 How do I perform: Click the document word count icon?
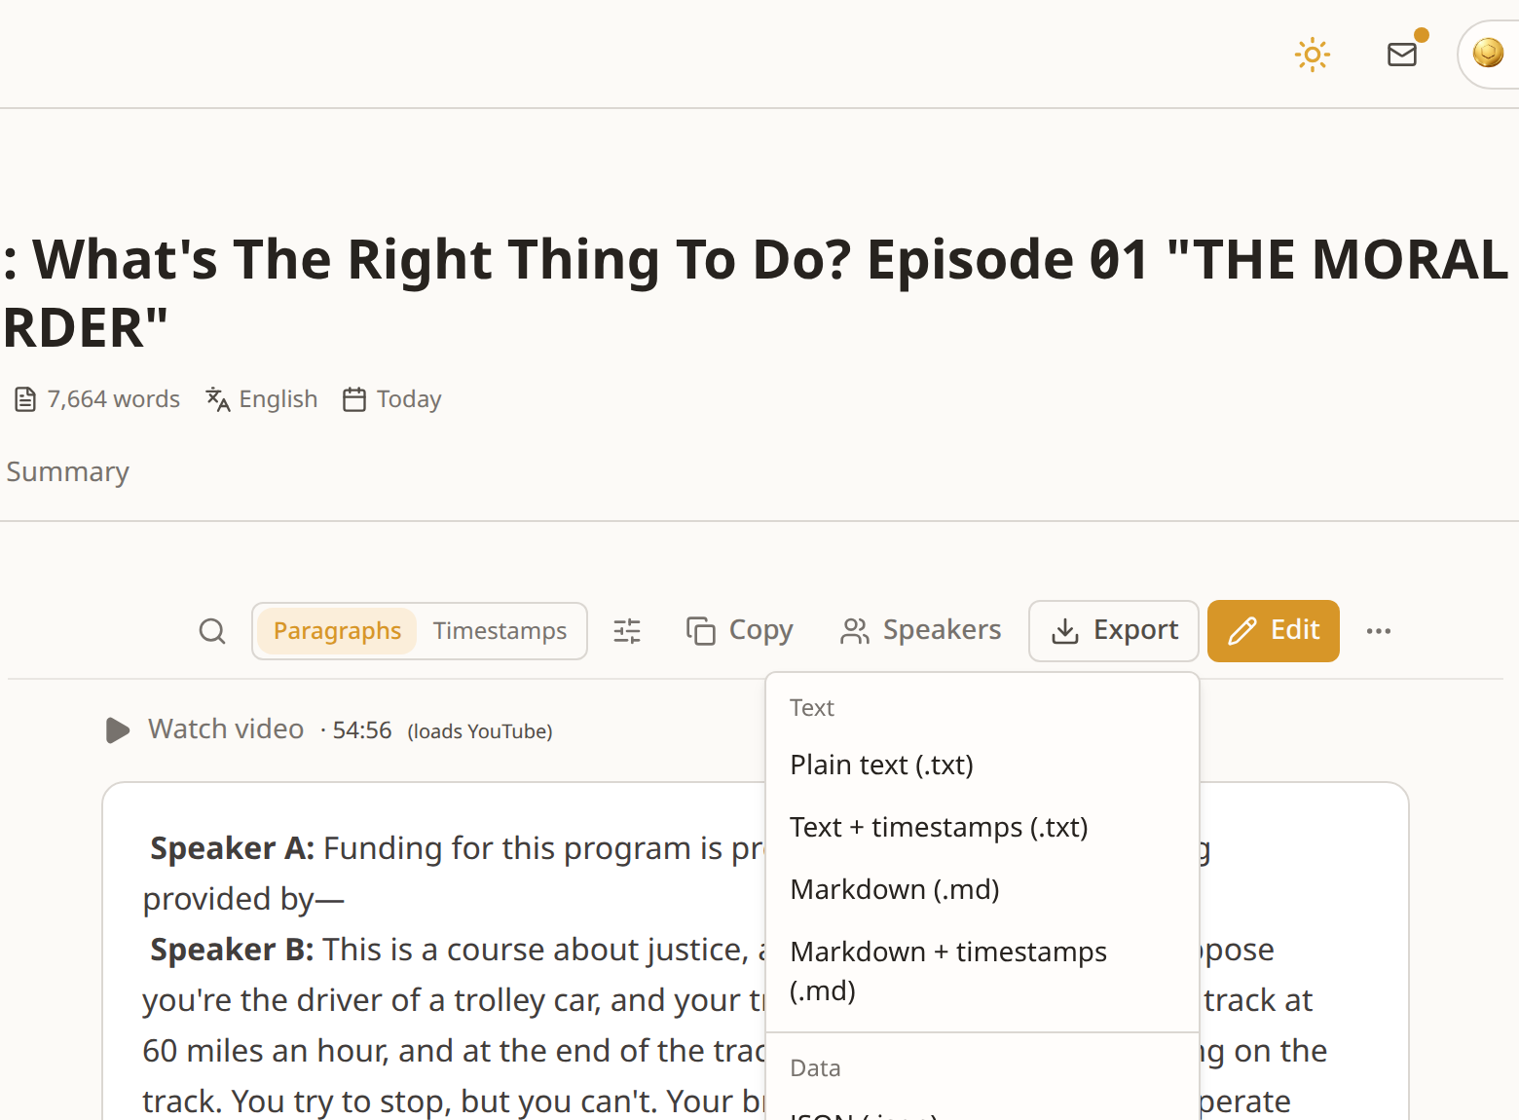pos(25,399)
